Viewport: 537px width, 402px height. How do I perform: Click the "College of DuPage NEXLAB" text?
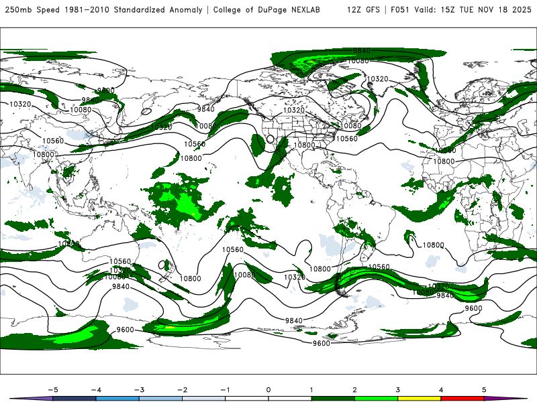click(x=266, y=9)
